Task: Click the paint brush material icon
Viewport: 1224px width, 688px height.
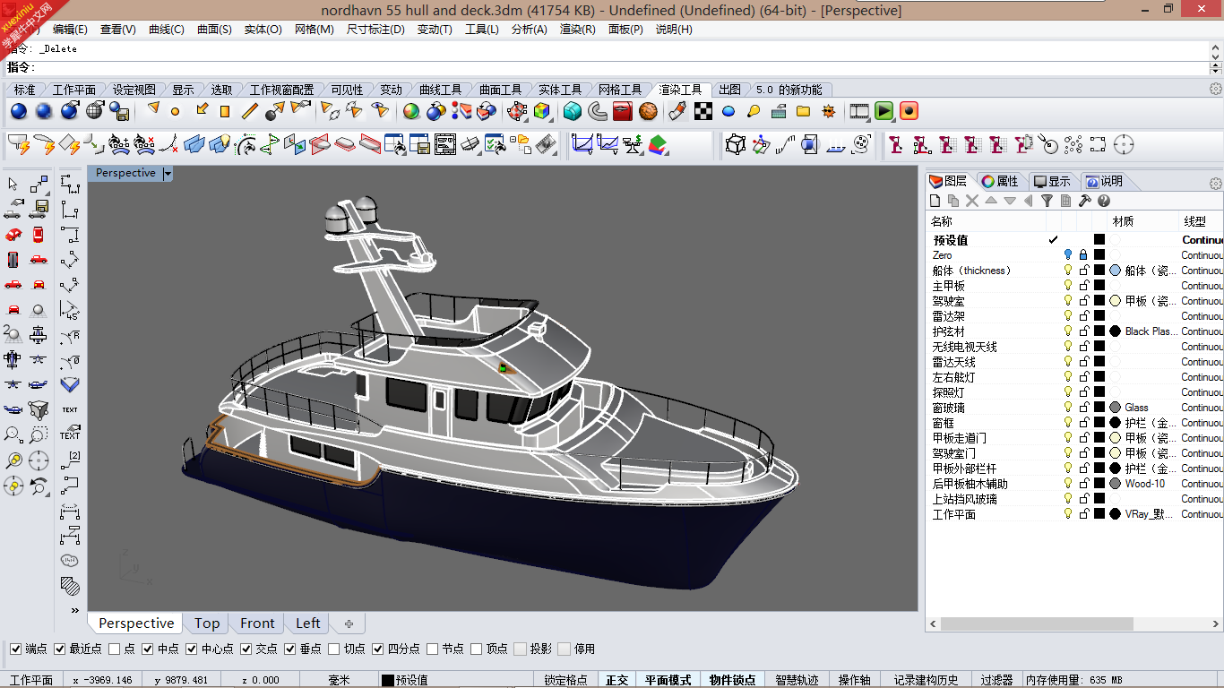Action: pos(678,111)
